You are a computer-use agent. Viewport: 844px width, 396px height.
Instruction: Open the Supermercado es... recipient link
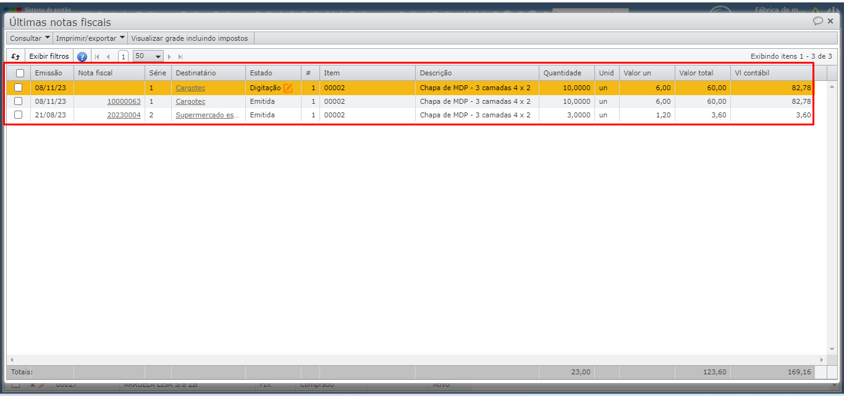pyautogui.click(x=207, y=115)
